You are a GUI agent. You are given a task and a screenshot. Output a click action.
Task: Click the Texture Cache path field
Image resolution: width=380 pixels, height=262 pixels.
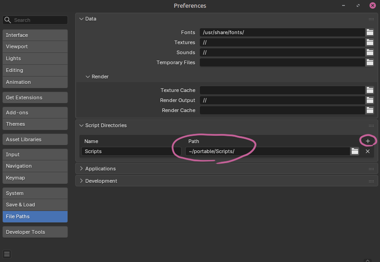(x=282, y=90)
